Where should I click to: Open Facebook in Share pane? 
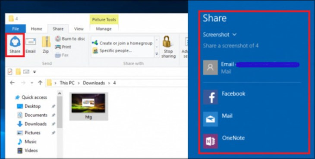224,97
